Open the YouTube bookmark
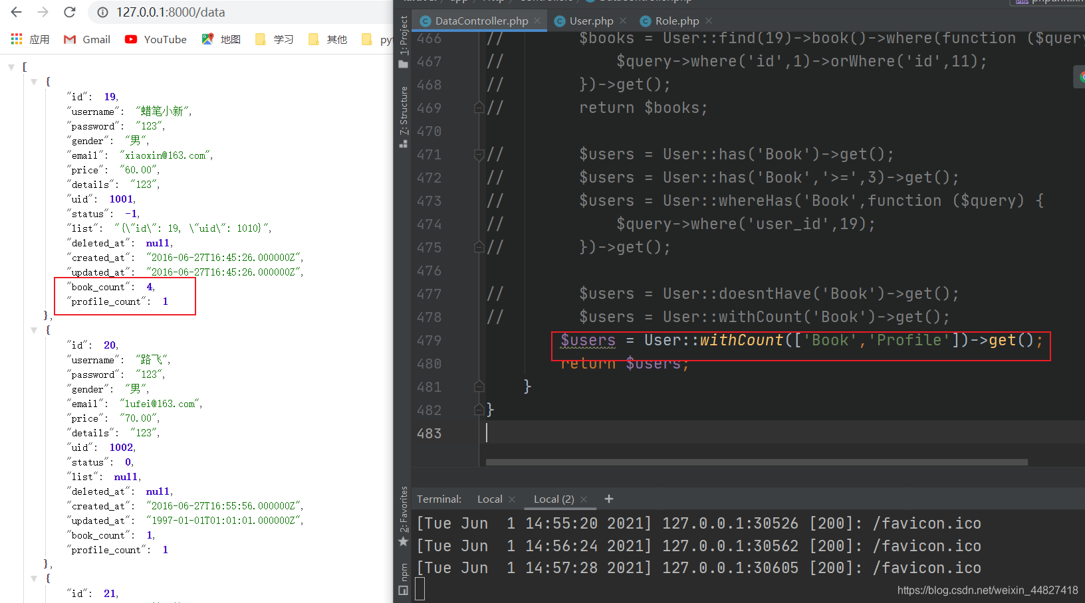This screenshot has width=1085, height=603. (x=156, y=39)
